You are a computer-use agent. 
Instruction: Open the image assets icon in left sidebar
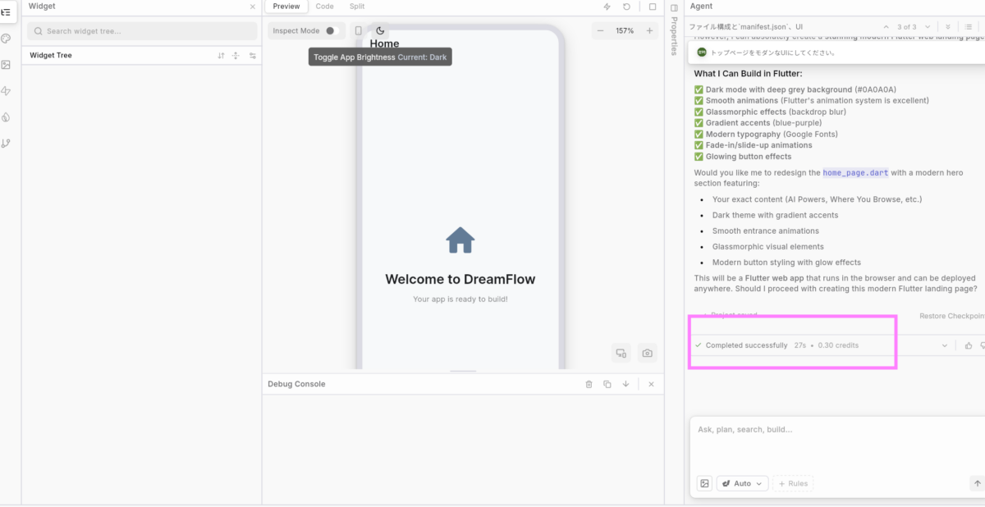point(7,65)
